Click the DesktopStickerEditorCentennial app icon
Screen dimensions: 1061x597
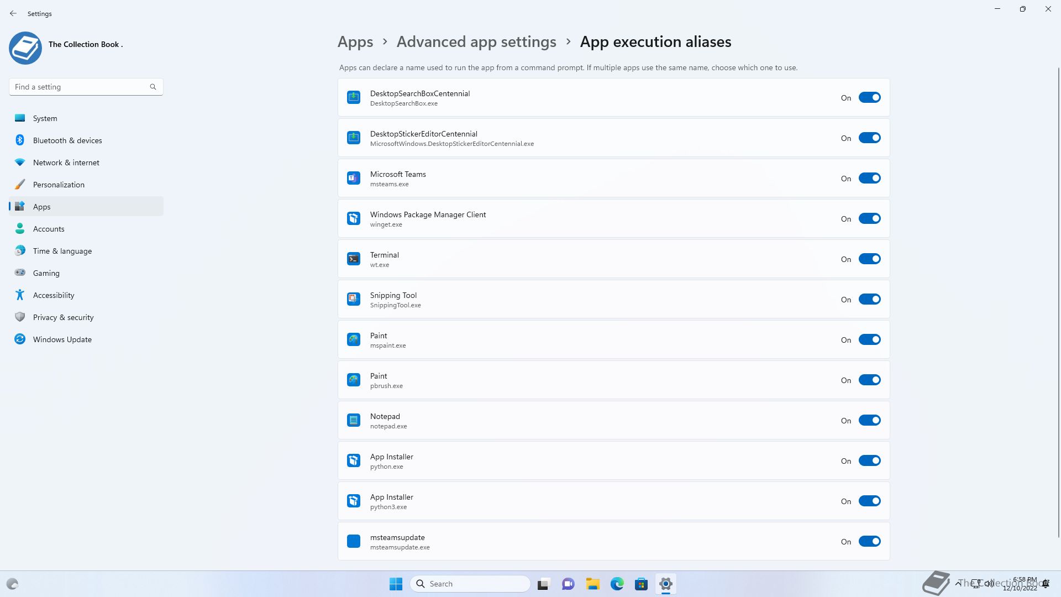point(354,138)
